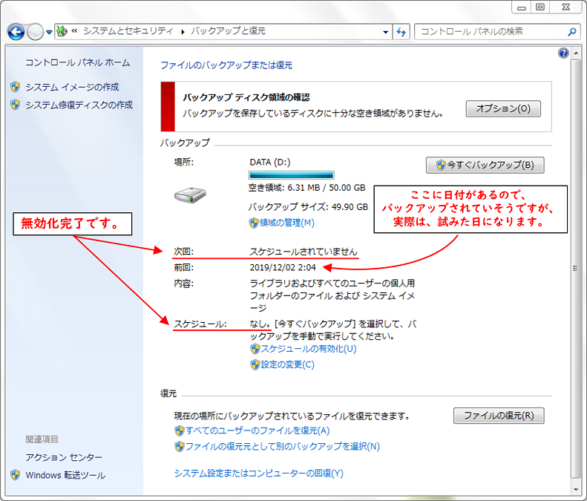587x501 pixels.
Task: Click shield icon beside 別のバックアップを選択(N)
Action: pos(180,446)
